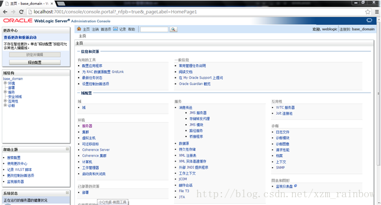This screenshot has height=205, width=381.
Task: Expand the 服务 tree node
Action: click(x=5, y=92)
